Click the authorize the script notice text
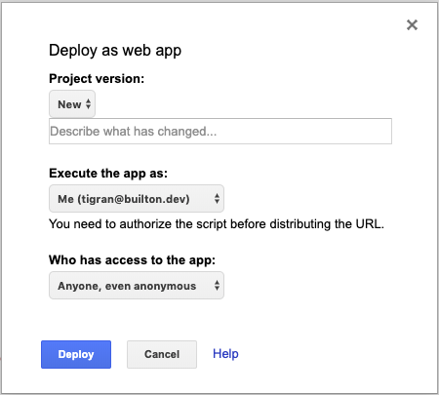Screen dimensions: 439x395 coord(217,224)
